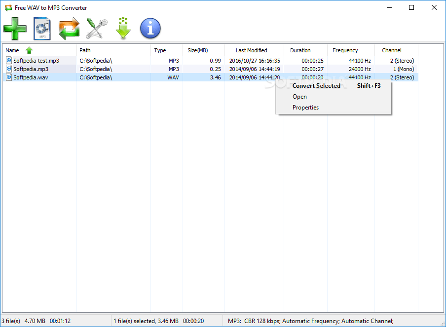Select Open in the context menu
Screen dimensions: 446x327
(299, 97)
